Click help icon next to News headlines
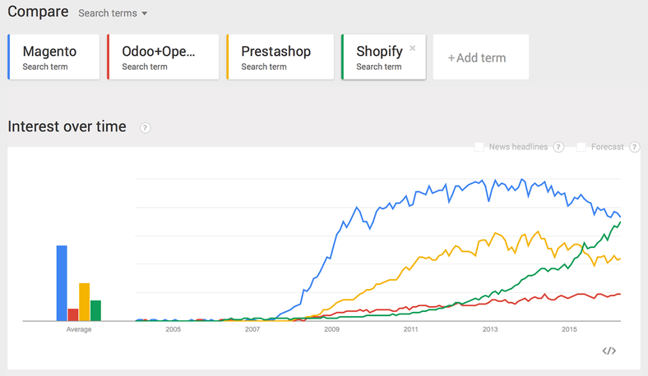 coord(558,147)
